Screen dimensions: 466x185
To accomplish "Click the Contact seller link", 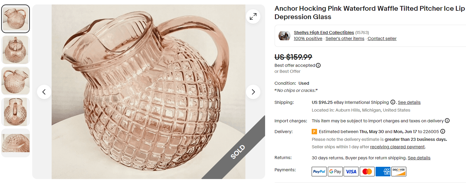I will coord(382,38).
